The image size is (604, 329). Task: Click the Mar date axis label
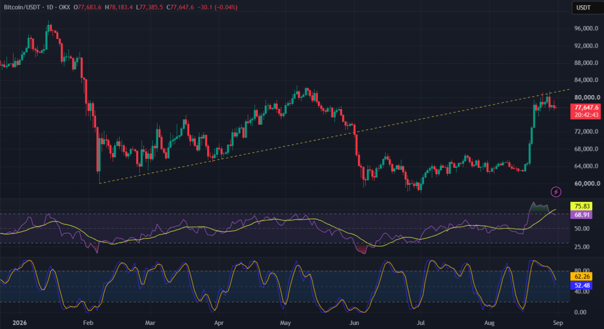tap(150, 323)
